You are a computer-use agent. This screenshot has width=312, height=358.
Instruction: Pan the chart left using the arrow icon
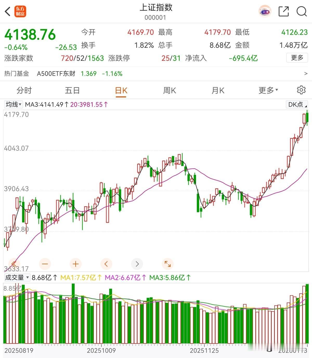pos(106,264)
